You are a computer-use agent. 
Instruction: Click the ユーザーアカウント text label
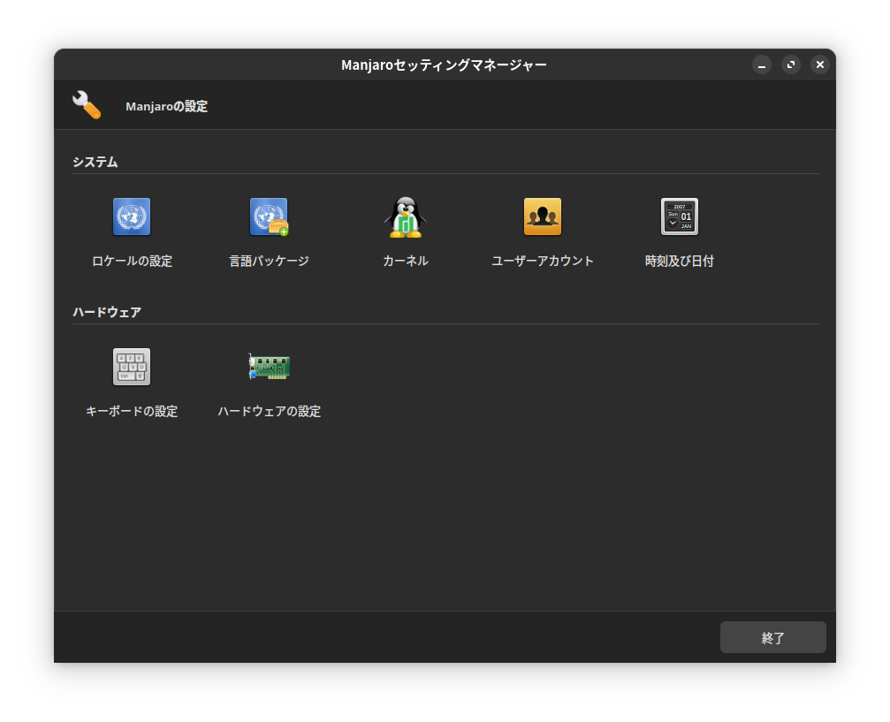tap(543, 261)
